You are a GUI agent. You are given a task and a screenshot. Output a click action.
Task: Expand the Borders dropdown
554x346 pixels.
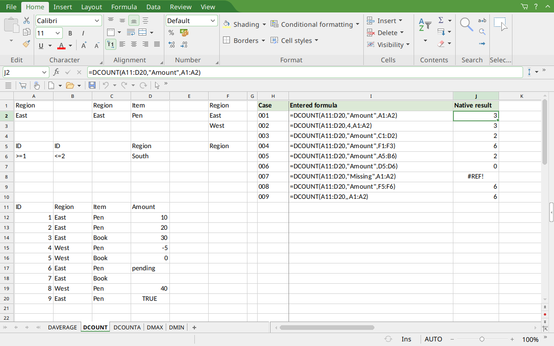263,41
